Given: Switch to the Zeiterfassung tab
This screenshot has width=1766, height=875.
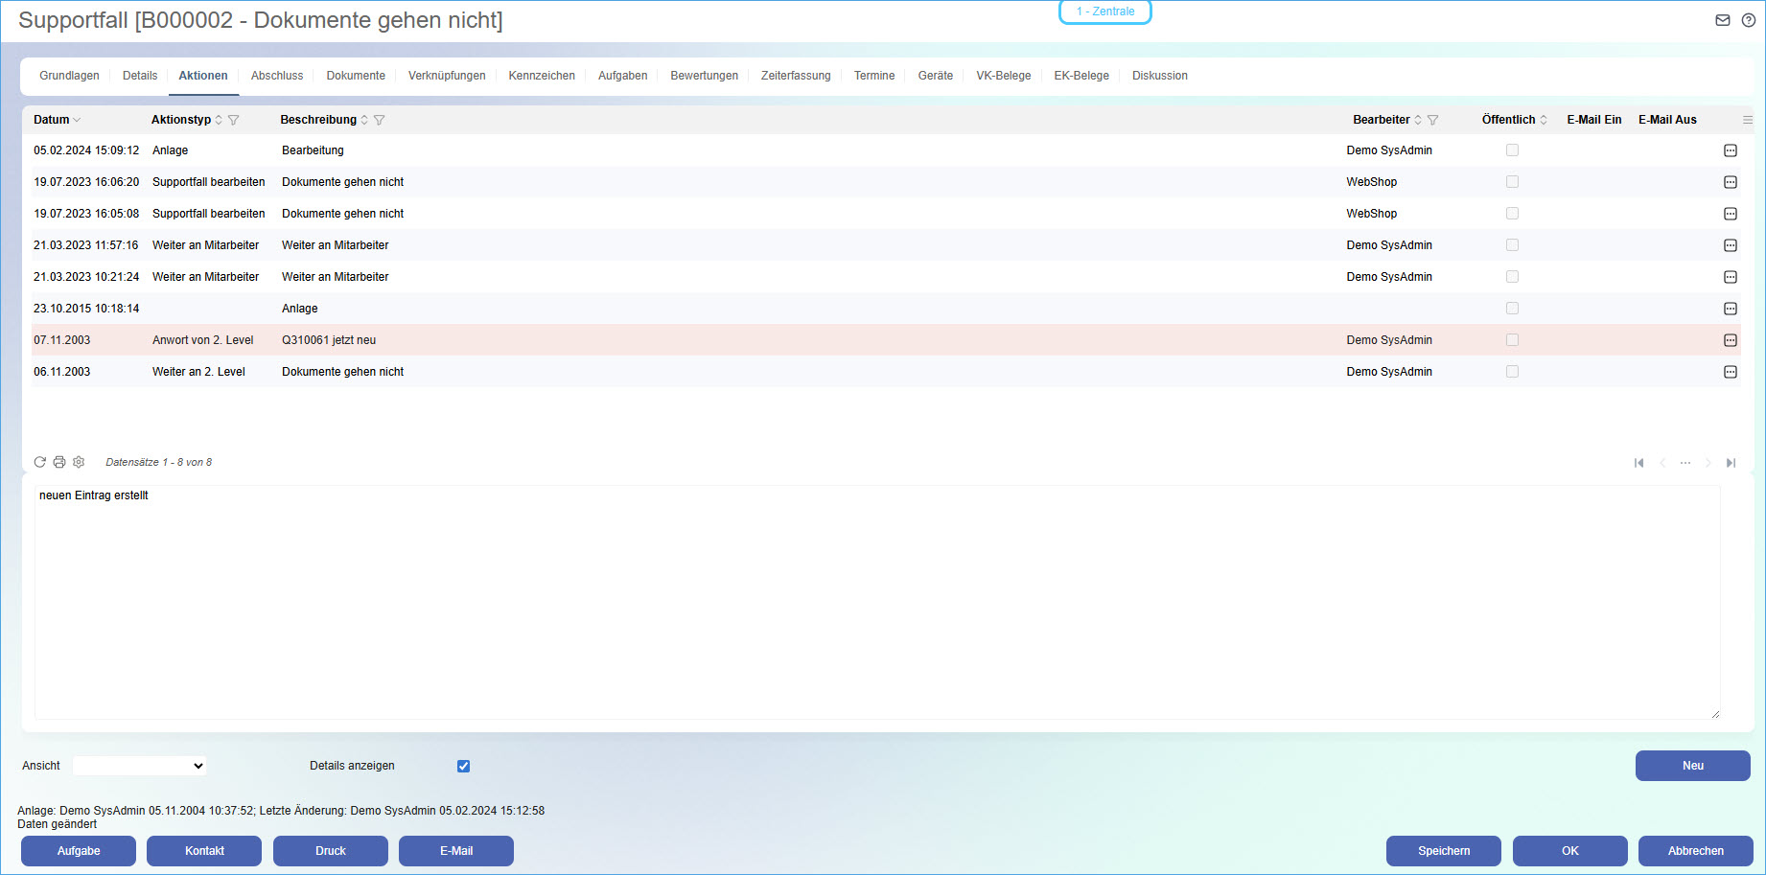Looking at the screenshot, I should [x=796, y=76].
